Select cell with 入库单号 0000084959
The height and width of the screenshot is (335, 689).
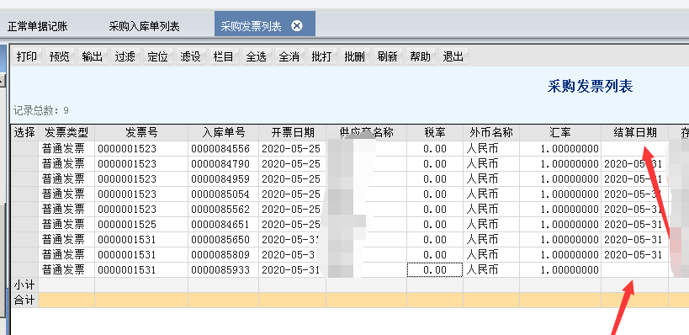223,179
